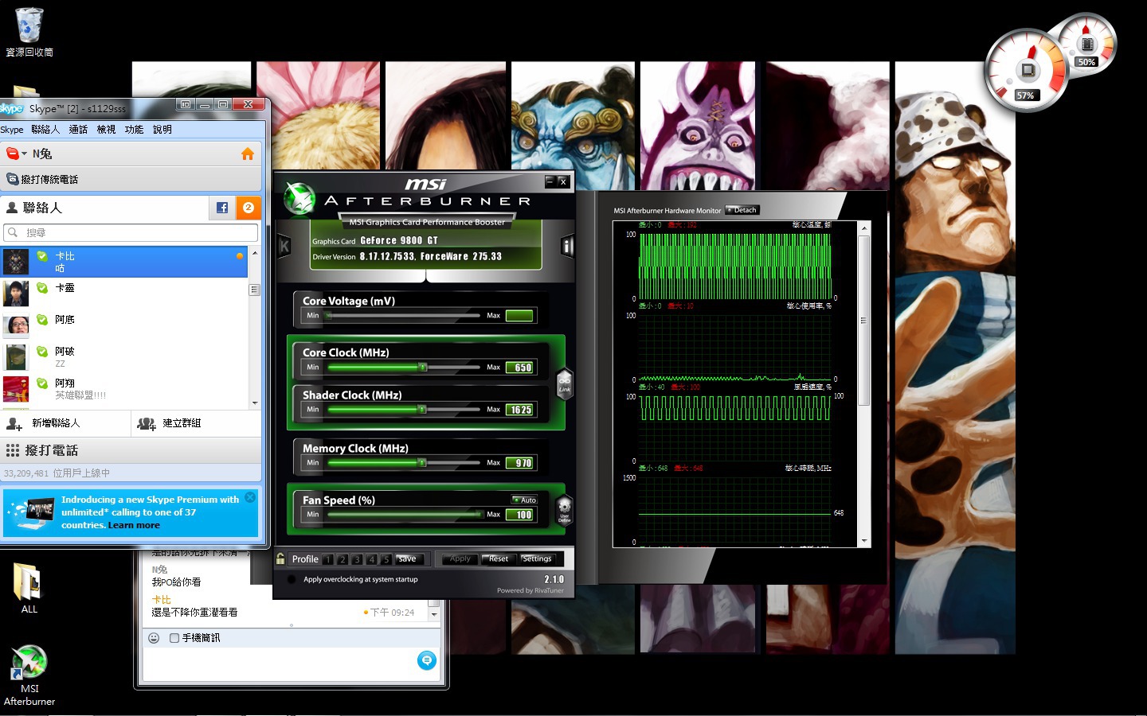Open the Afterburner info panel (i) icon
Viewport: 1147px width, 716px height.
567,247
